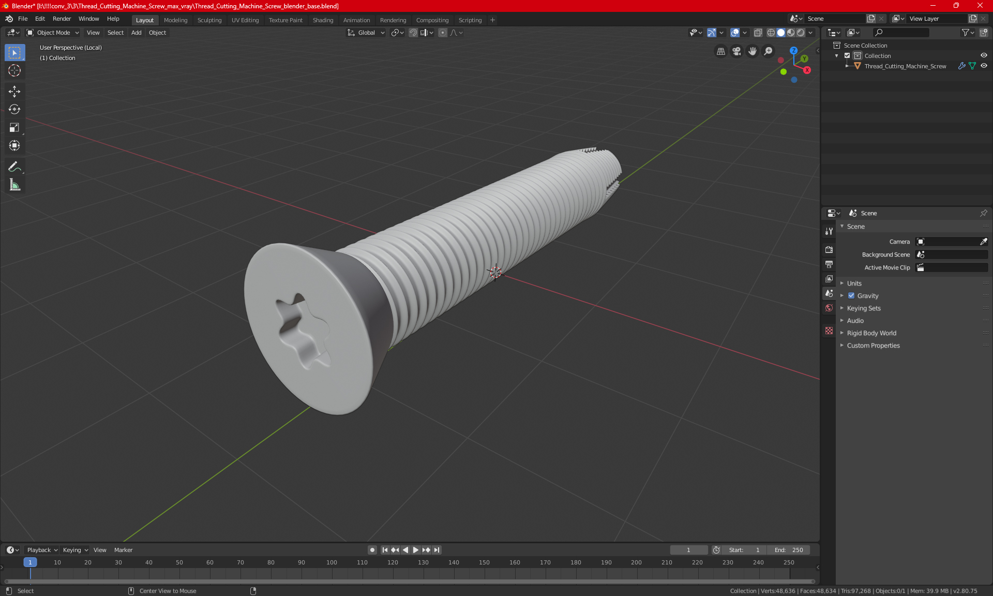993x596 pixels.
Task: Select the Scale tool
Action: [x=14, y=128]
